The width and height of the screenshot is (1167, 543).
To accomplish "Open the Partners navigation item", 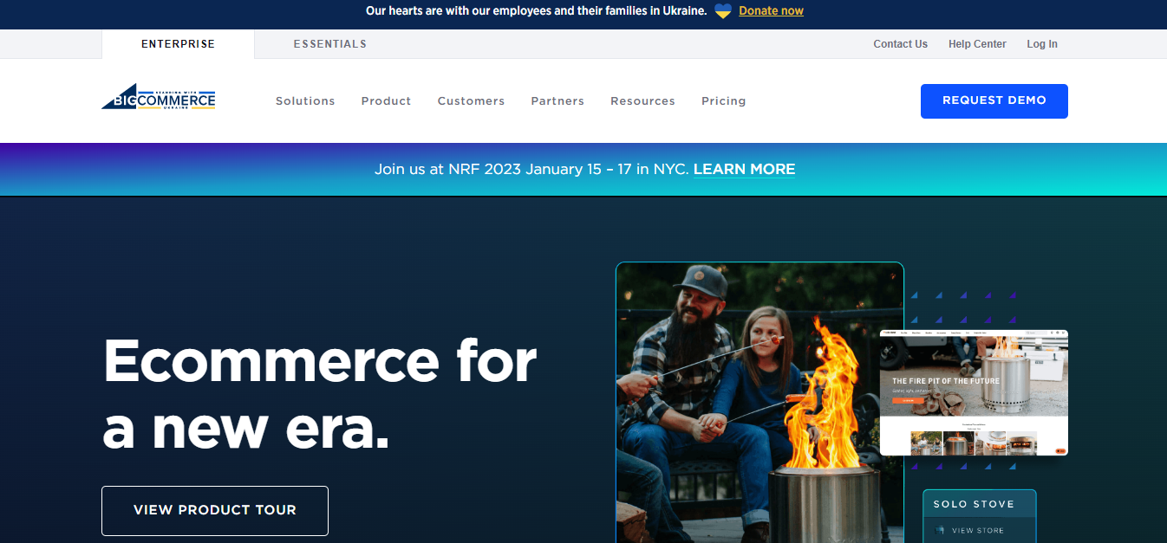I will [x=557, y=101].
